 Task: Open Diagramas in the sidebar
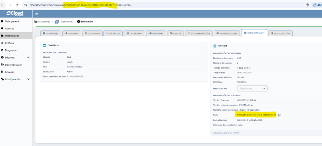pyautogui.click(x=16, y=50)
